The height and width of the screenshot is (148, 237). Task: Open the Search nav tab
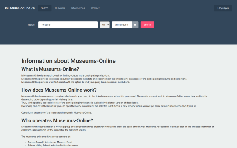click(45, 8)
